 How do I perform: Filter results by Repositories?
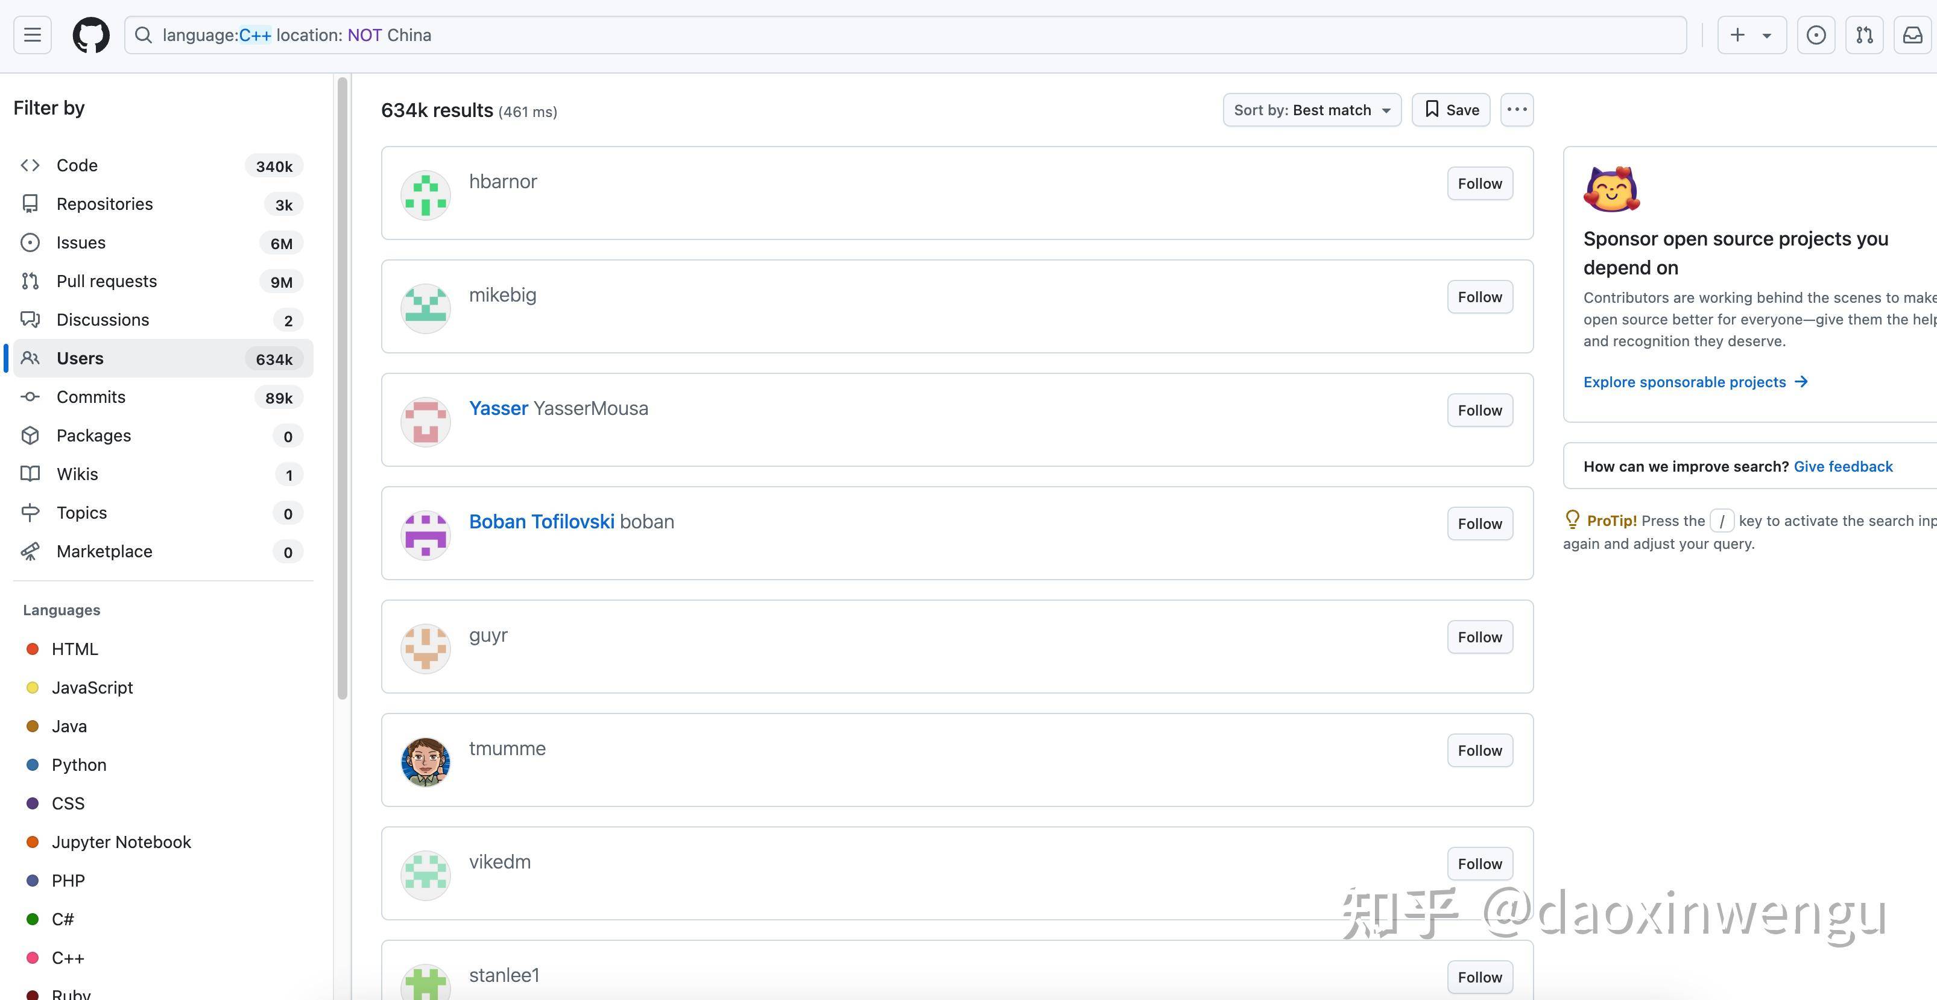point(162,204)
